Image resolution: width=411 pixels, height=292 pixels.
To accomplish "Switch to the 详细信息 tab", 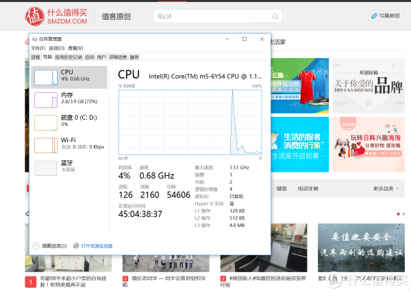I will coord(118,57).
